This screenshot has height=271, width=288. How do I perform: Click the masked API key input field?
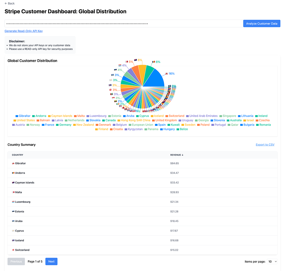124,24
